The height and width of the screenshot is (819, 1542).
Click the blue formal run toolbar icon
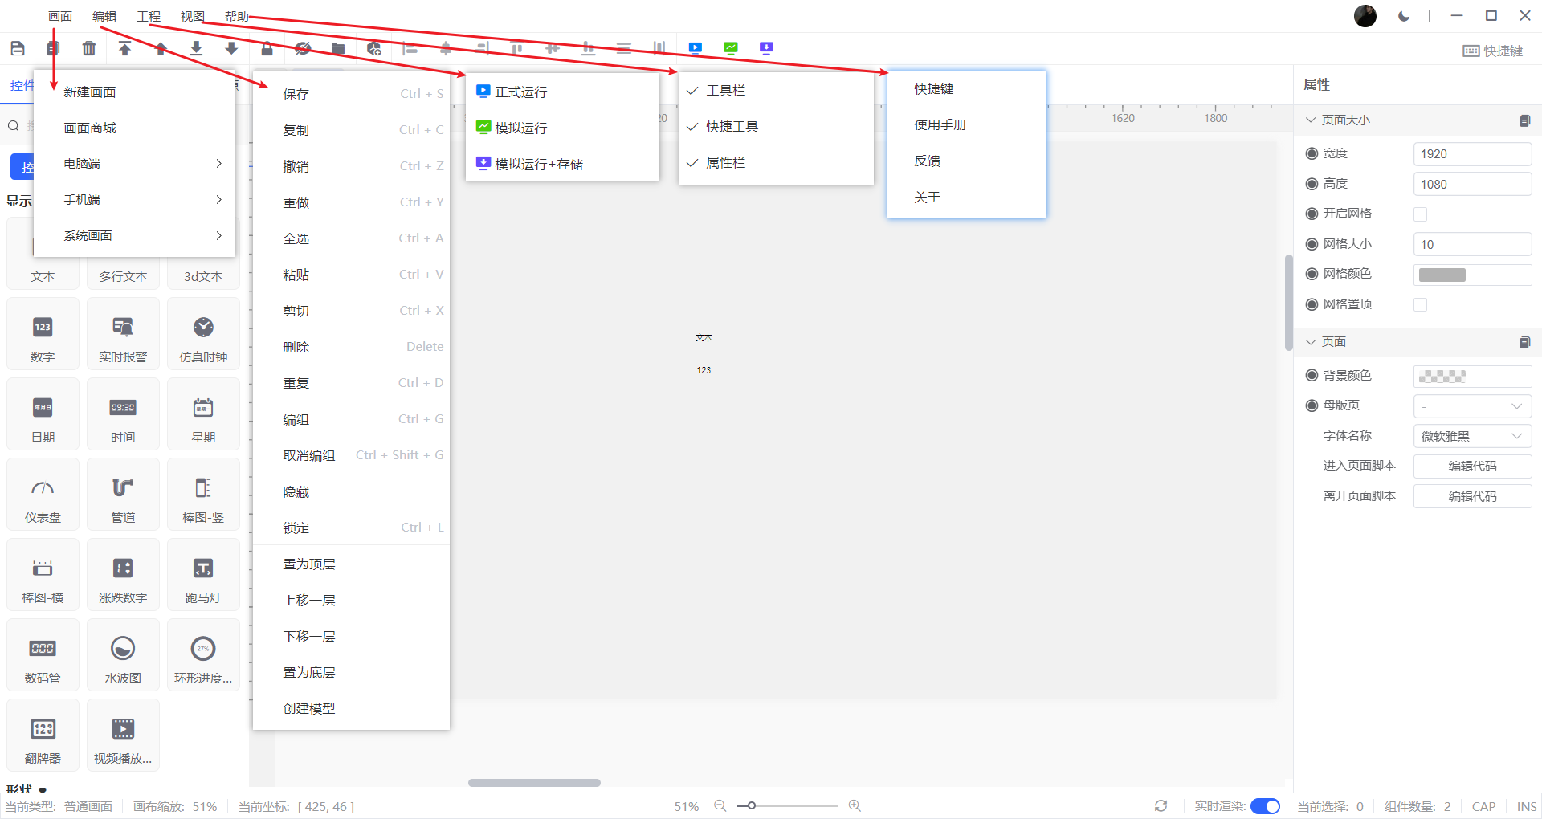696,48
